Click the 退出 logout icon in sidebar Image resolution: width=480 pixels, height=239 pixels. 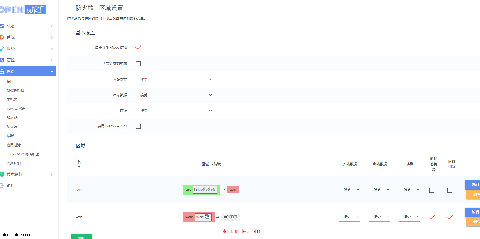[x=2, y=185]
